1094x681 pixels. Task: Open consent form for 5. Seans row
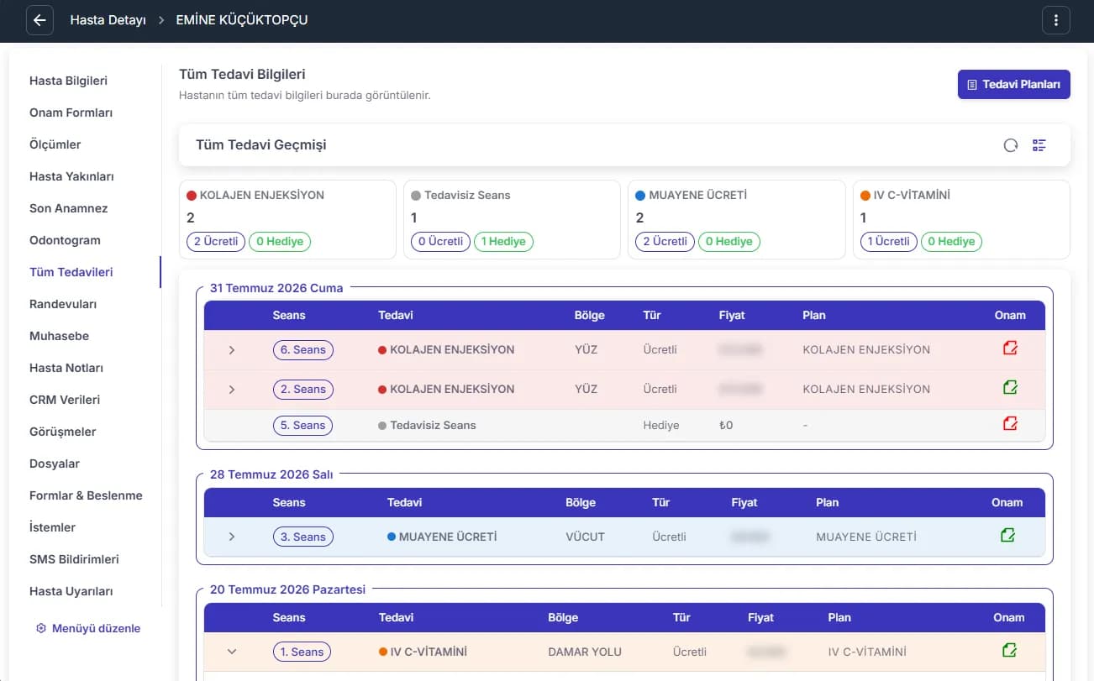pyautogui.click(x=1010, y=424)
